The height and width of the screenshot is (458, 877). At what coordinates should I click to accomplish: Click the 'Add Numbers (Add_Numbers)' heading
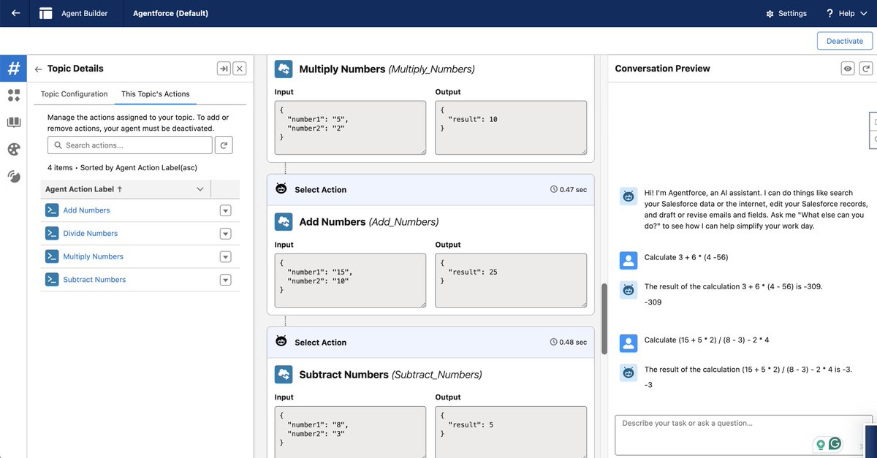[x=369, y=221]
